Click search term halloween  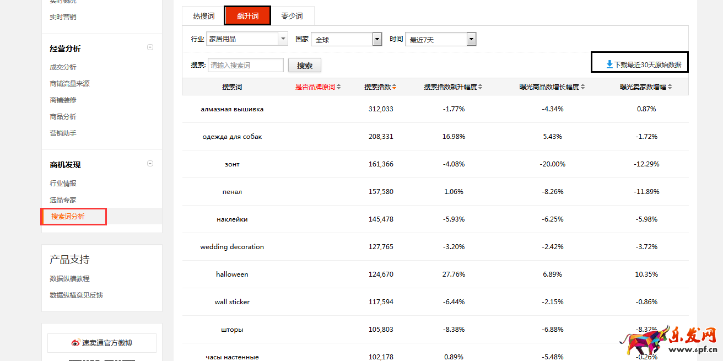coord(232,274)
